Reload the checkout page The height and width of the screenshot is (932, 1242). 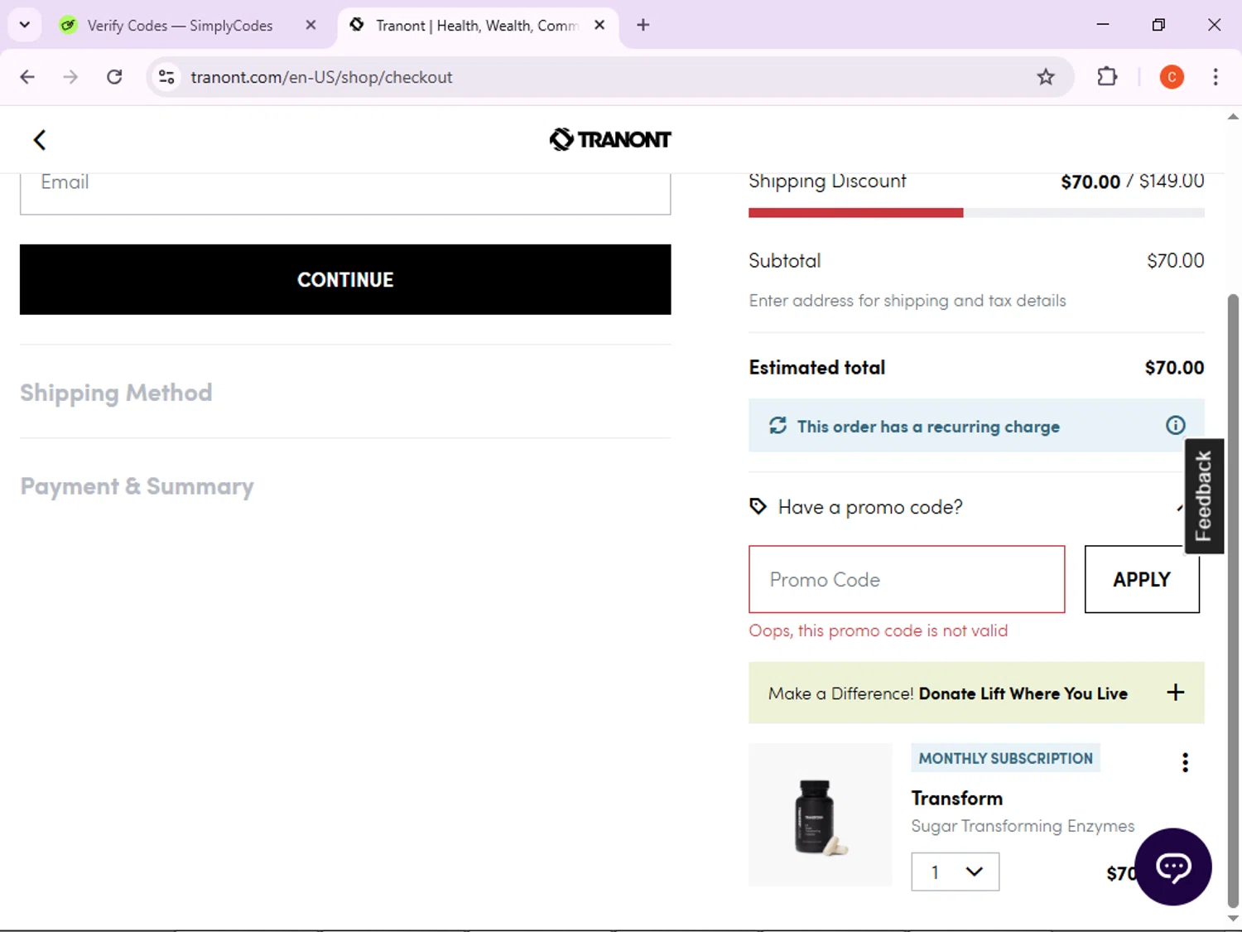click(x=114, y=77)
